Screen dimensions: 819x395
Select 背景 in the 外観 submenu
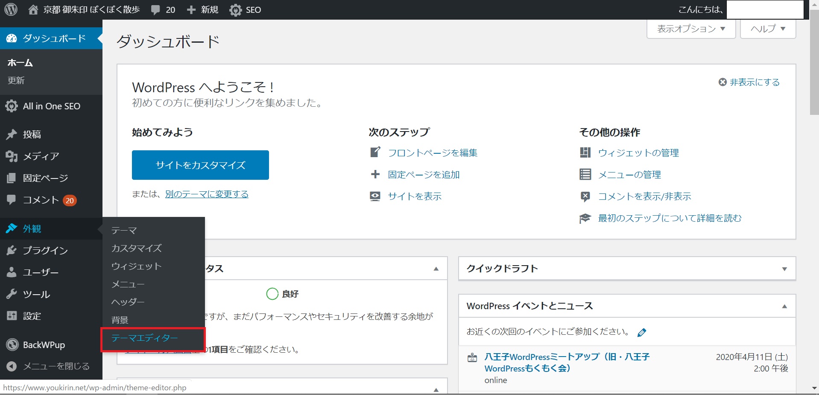120,320
